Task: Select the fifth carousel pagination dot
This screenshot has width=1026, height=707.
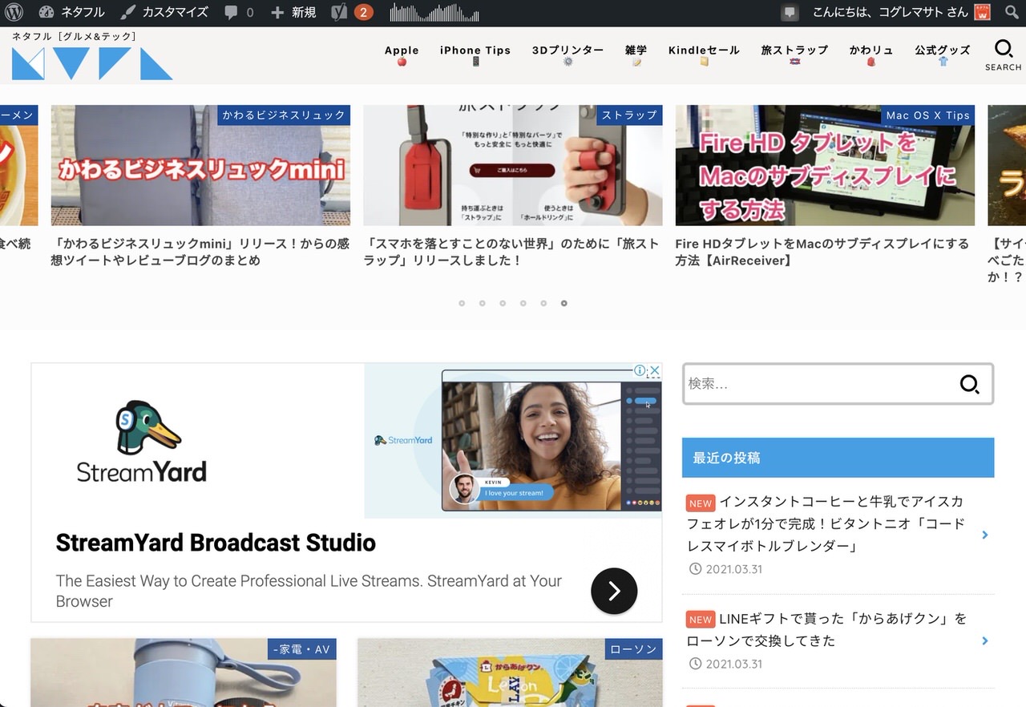Action: click(543, 303)
